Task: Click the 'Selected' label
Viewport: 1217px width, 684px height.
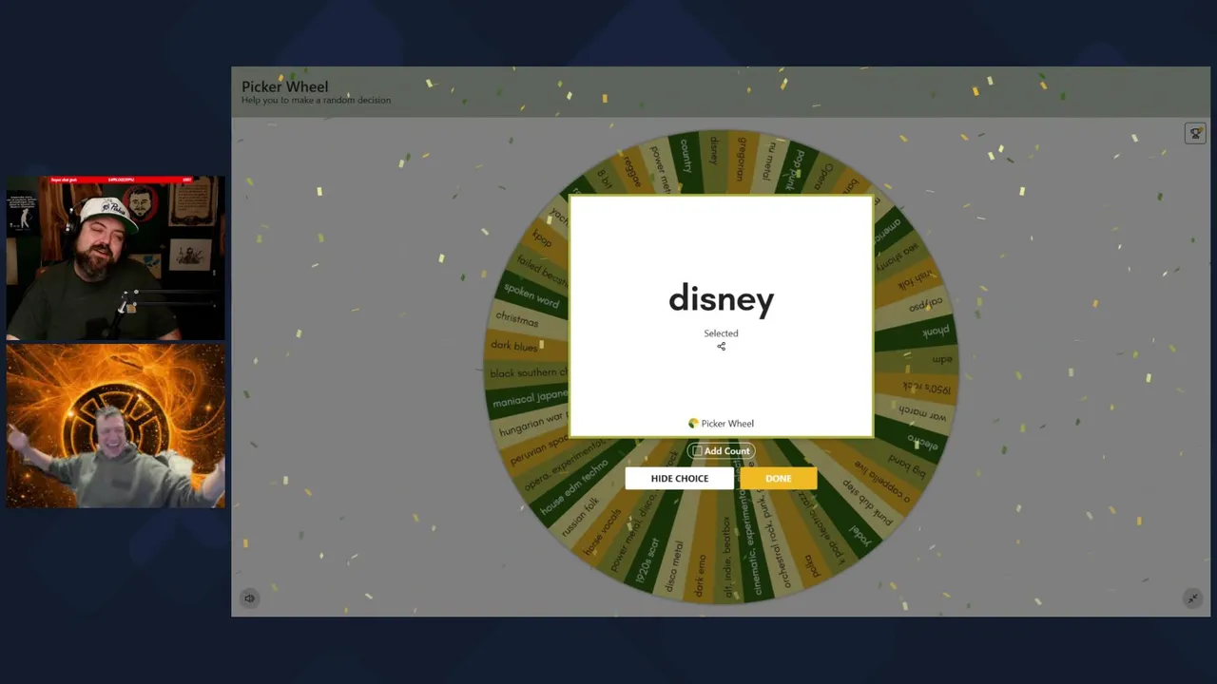Action: 721,333
